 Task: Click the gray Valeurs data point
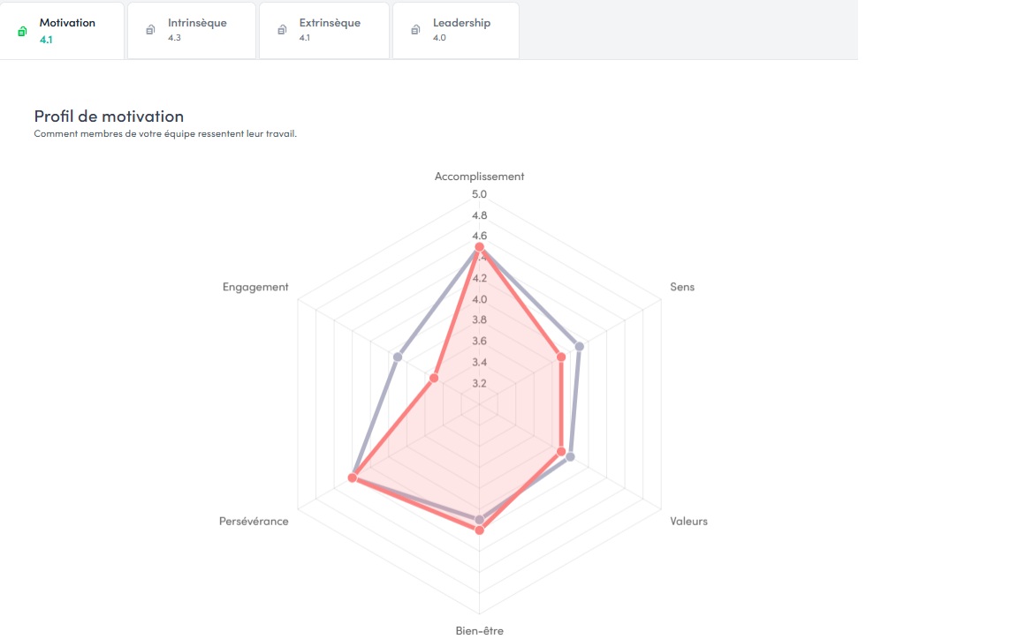571,456
